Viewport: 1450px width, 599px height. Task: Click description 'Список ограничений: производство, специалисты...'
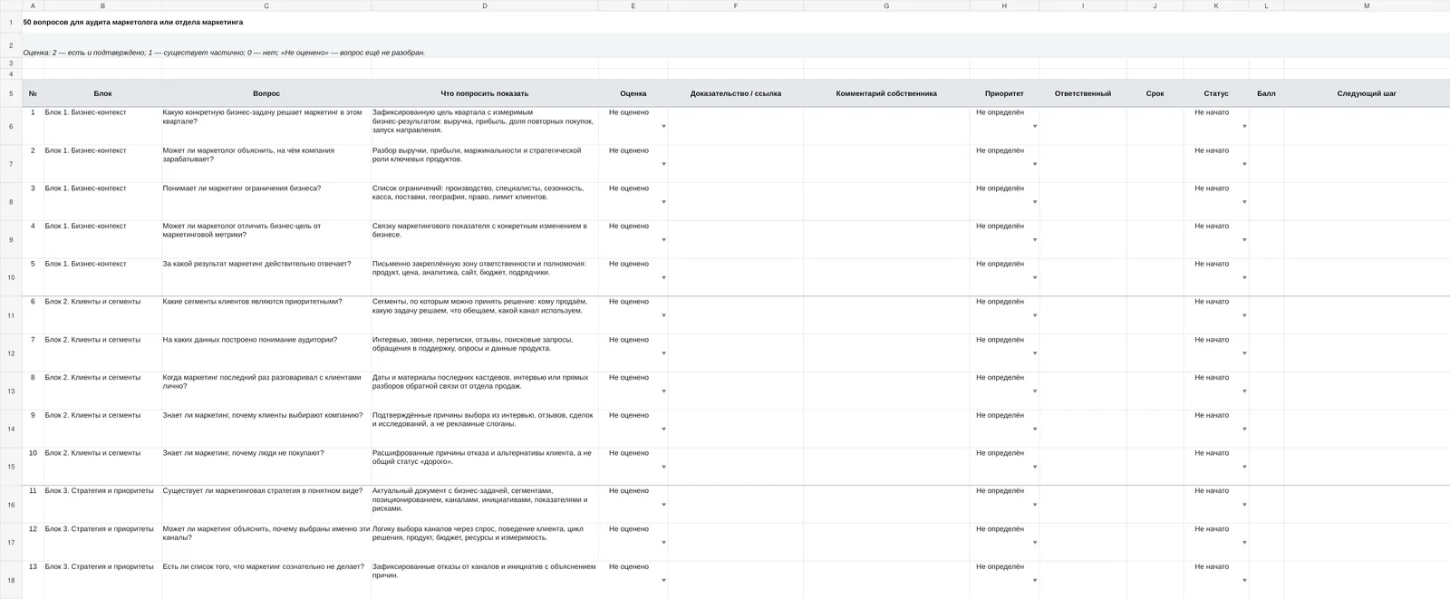coord(478,193)
